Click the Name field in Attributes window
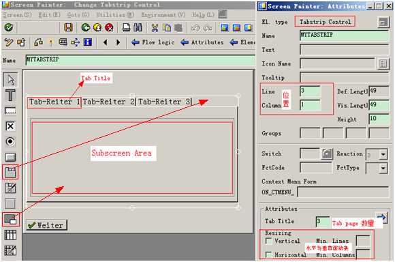 coord(345,35)
